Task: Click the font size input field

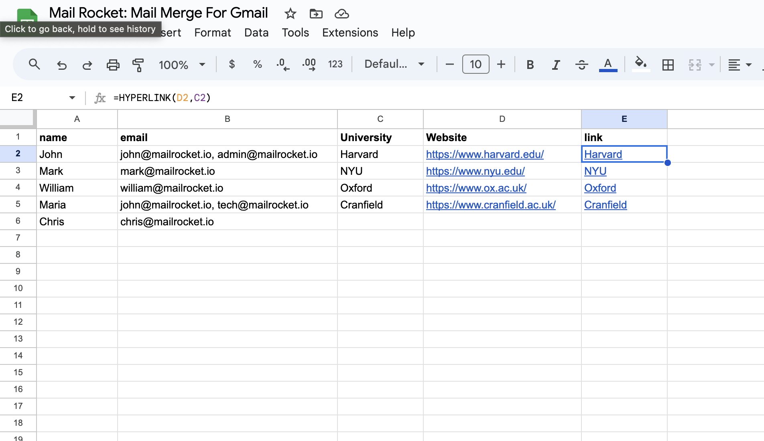Action: coord(475,64)
